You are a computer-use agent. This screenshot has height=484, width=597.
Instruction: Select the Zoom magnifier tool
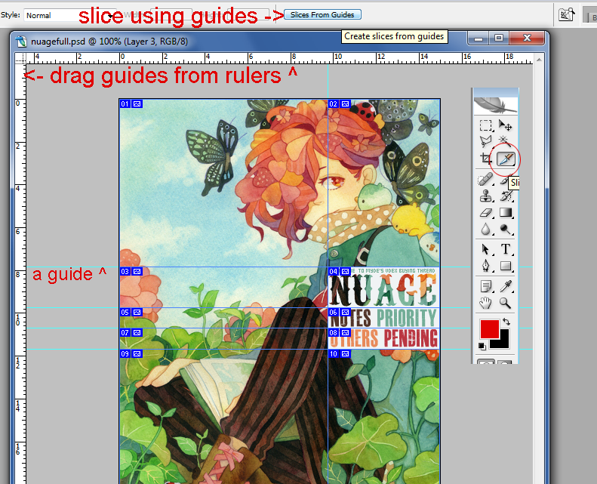click(506, 303)
